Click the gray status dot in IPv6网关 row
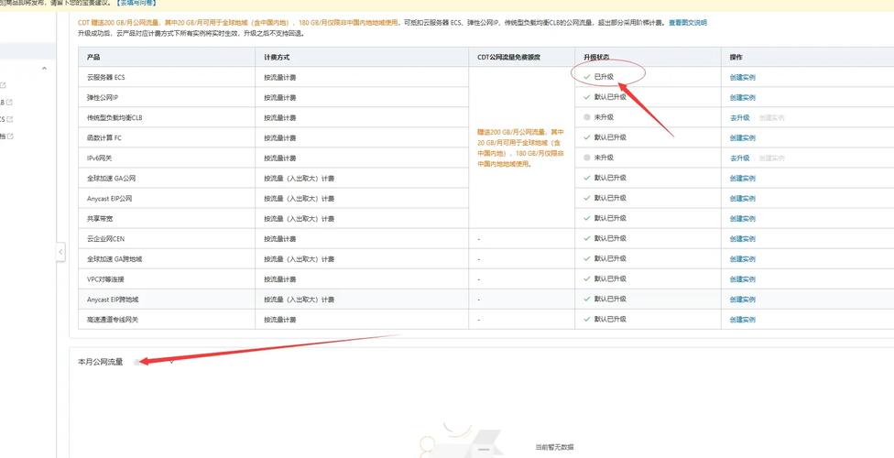Screen dimensions: 894x458 pos(586,158)
